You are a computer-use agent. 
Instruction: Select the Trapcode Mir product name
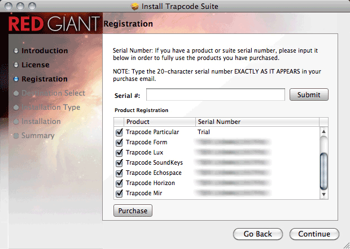coord(144,193)
